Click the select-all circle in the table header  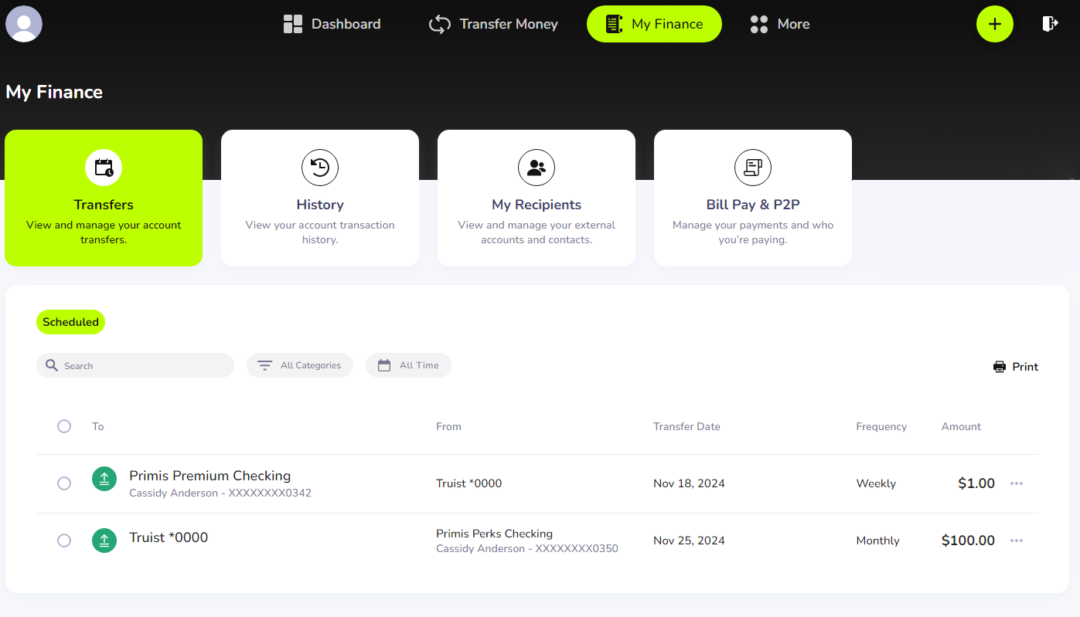click(x=64, y=425)
